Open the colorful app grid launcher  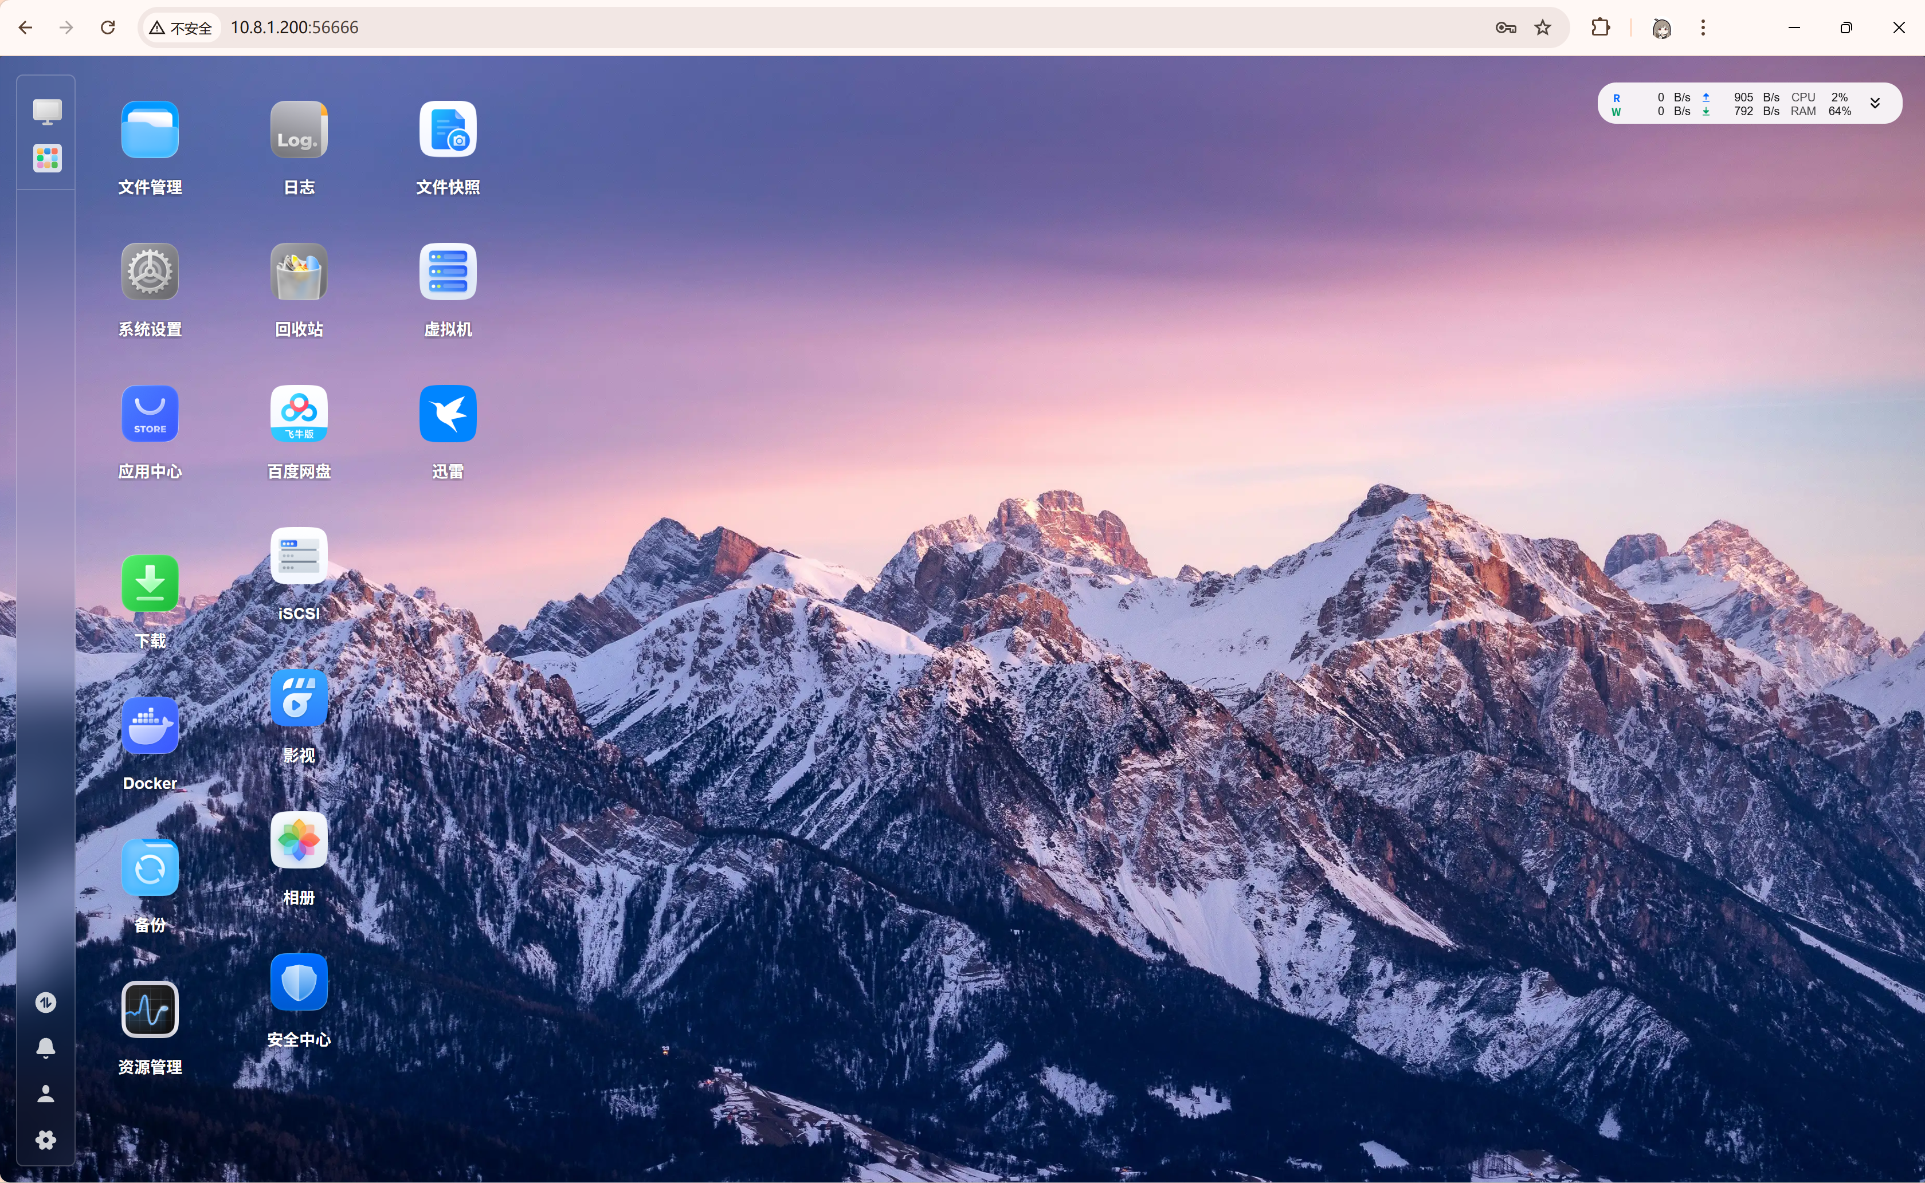tap(47, 158)
